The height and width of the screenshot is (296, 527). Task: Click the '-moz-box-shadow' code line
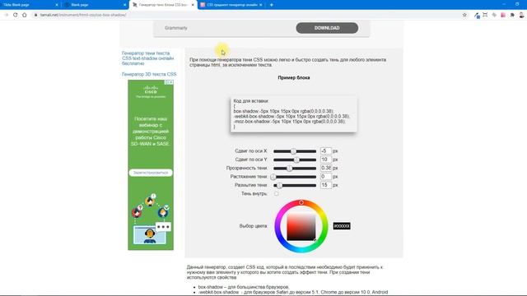289,122
